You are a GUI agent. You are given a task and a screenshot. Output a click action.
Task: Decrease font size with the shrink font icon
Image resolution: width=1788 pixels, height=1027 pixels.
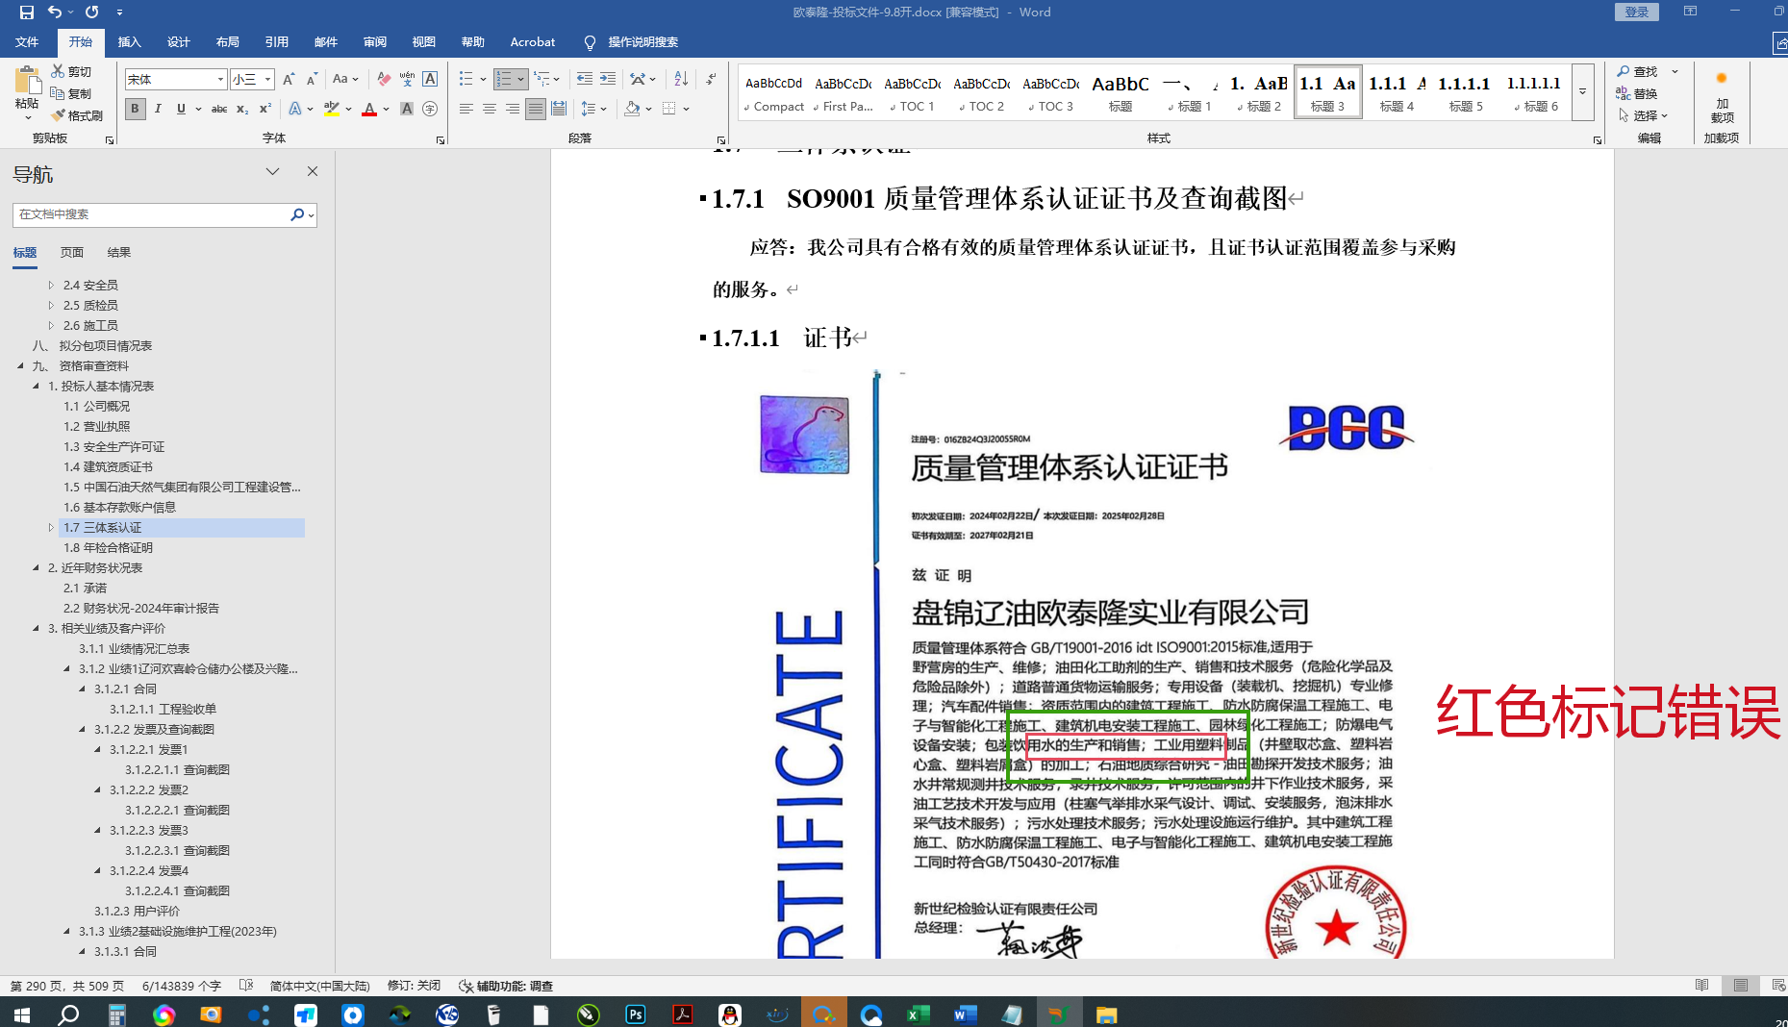point(312,79)
